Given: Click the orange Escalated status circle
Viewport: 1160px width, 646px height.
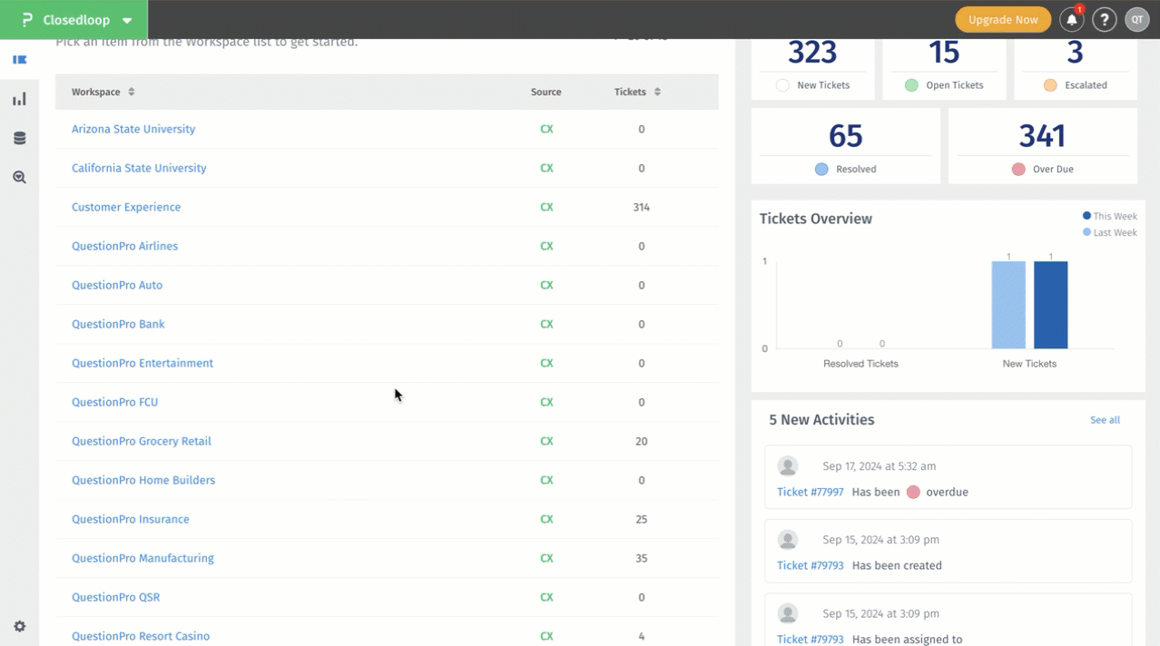Looking at the screenshot, I should pyautogui.click(x=1050, y=85).
